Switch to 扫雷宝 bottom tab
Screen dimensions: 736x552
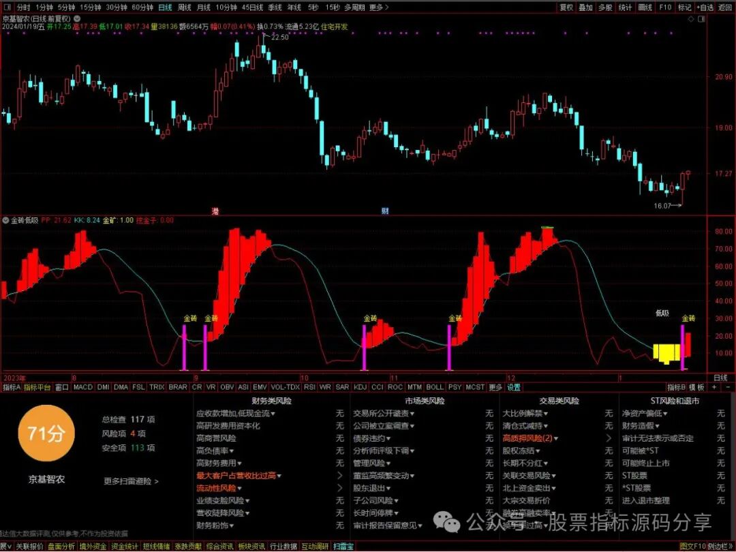pos(343,547)
